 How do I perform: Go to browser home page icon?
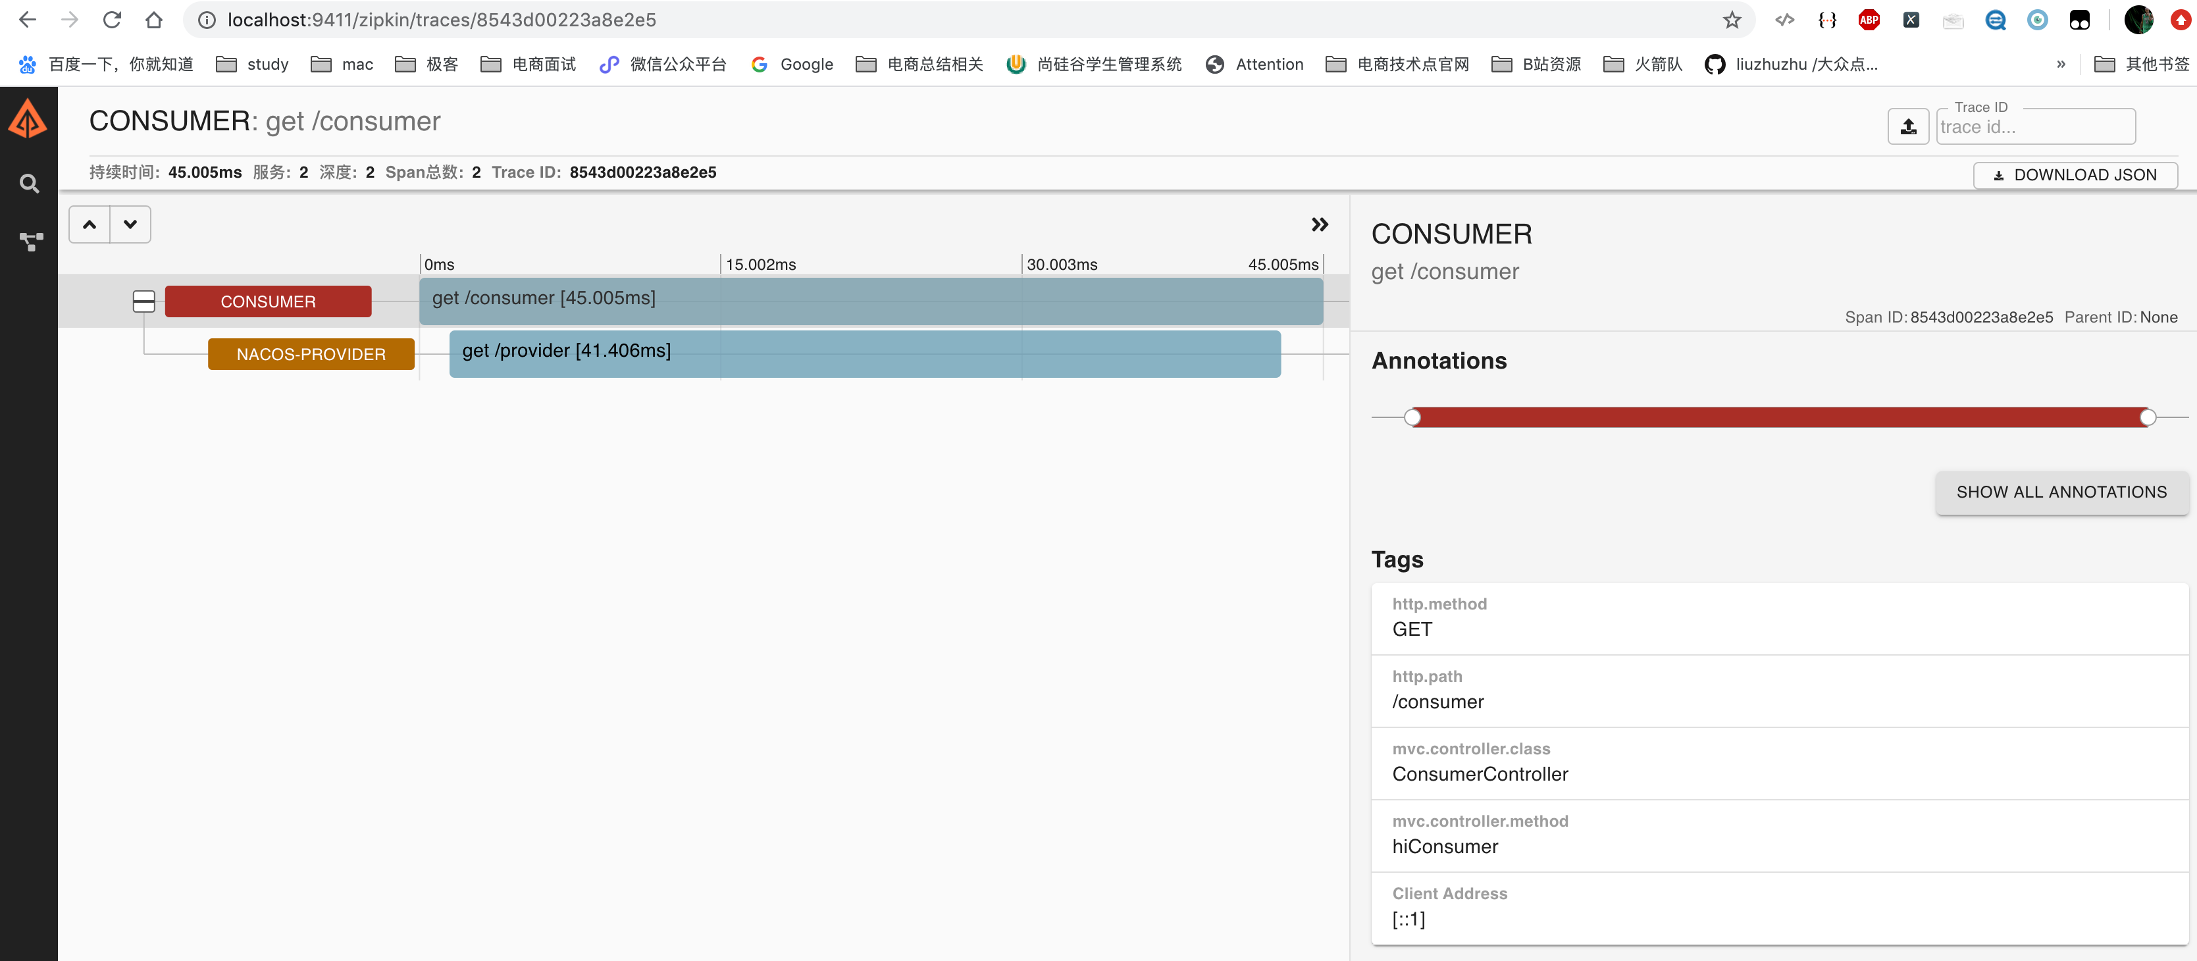(x=153, y=20)
